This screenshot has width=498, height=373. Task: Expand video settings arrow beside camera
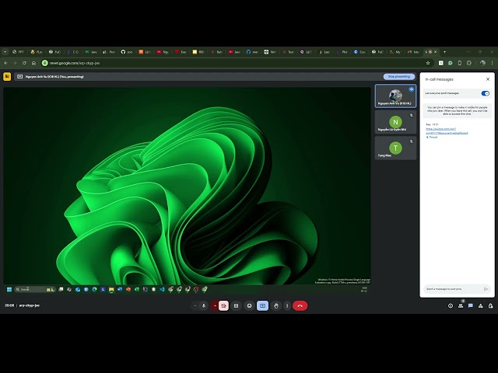(215, 305)
